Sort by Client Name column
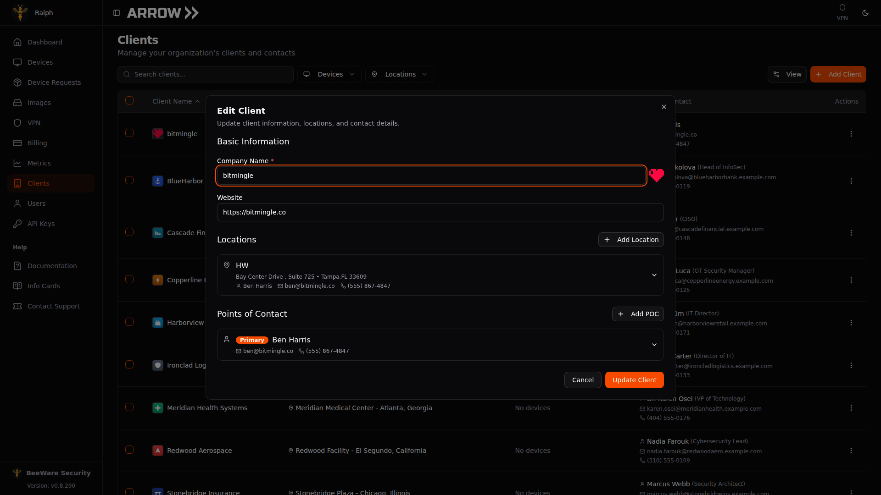This screenshot has height=495, width=881. click(176, 101)
